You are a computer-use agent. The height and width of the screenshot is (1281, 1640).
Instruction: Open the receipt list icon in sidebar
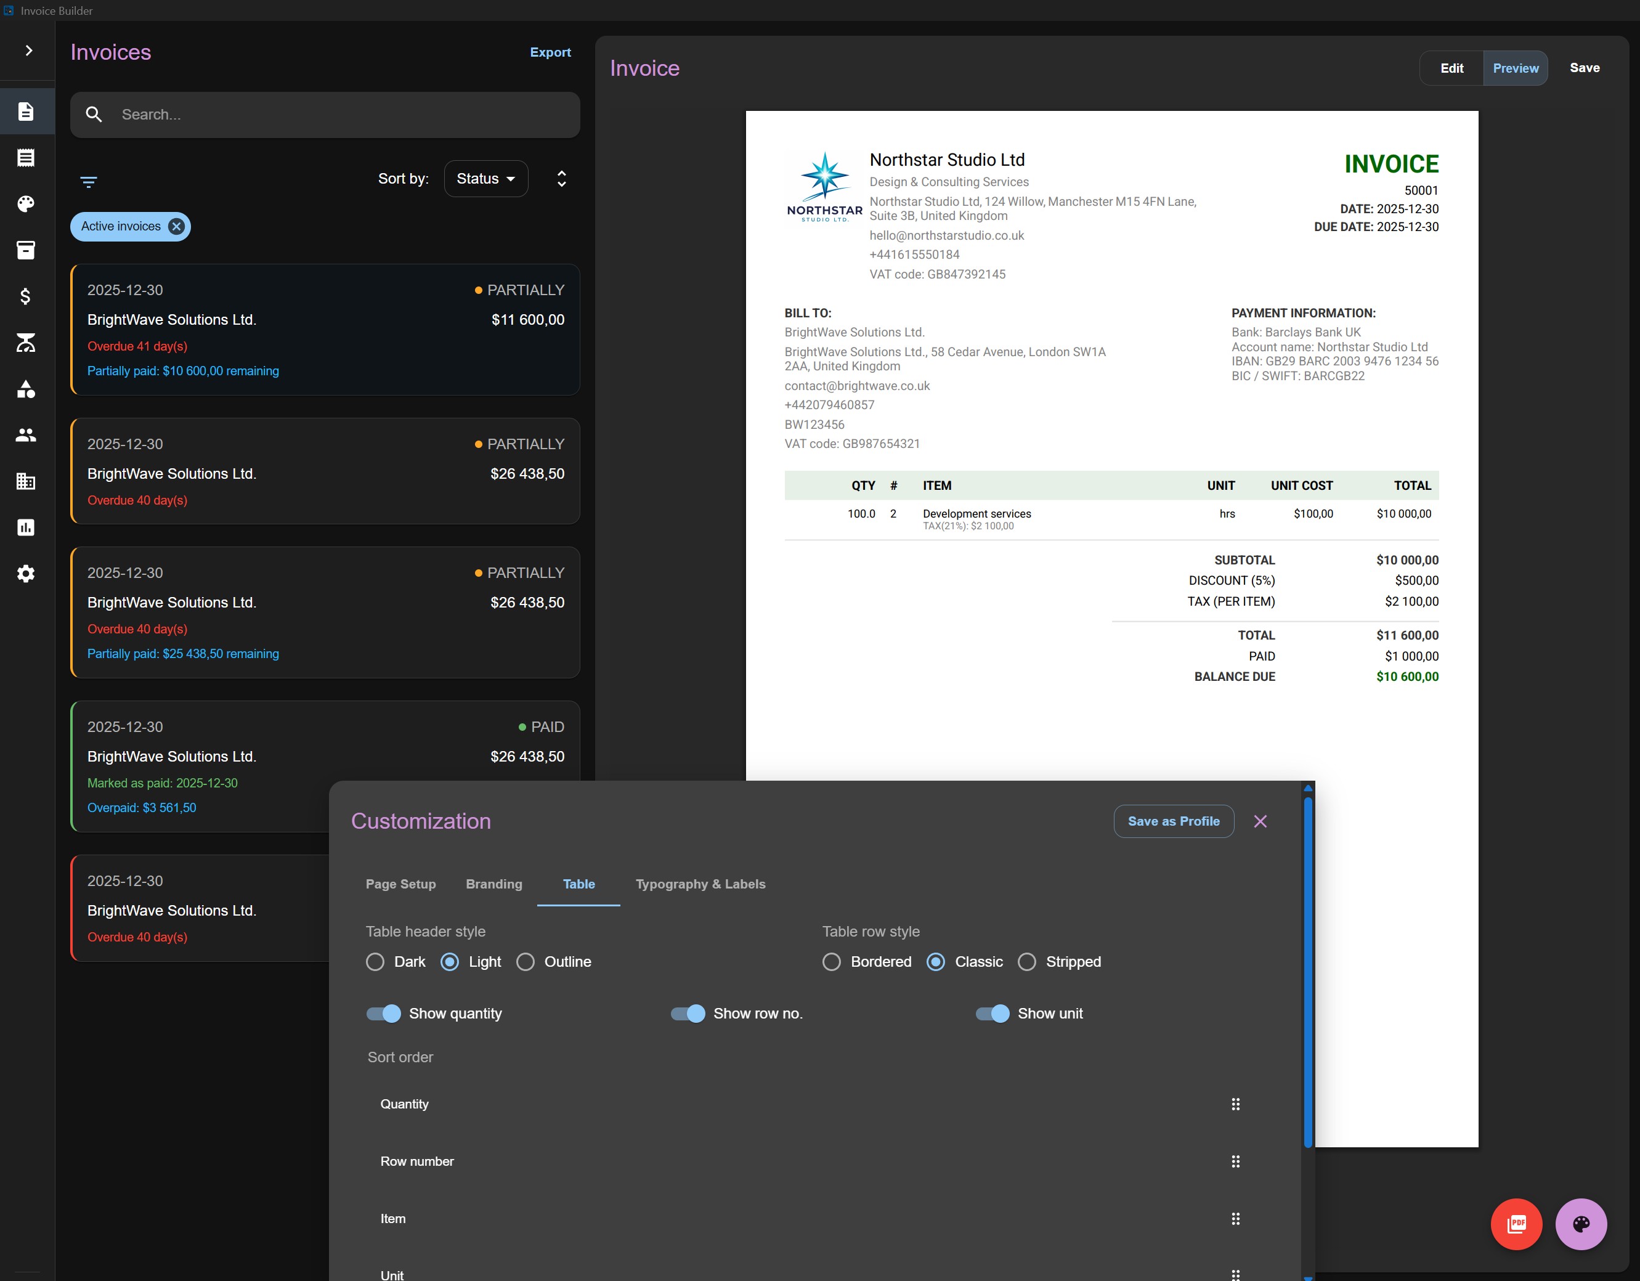tap(26, 158)
